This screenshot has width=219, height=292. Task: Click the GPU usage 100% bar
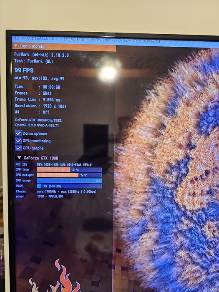69,181
